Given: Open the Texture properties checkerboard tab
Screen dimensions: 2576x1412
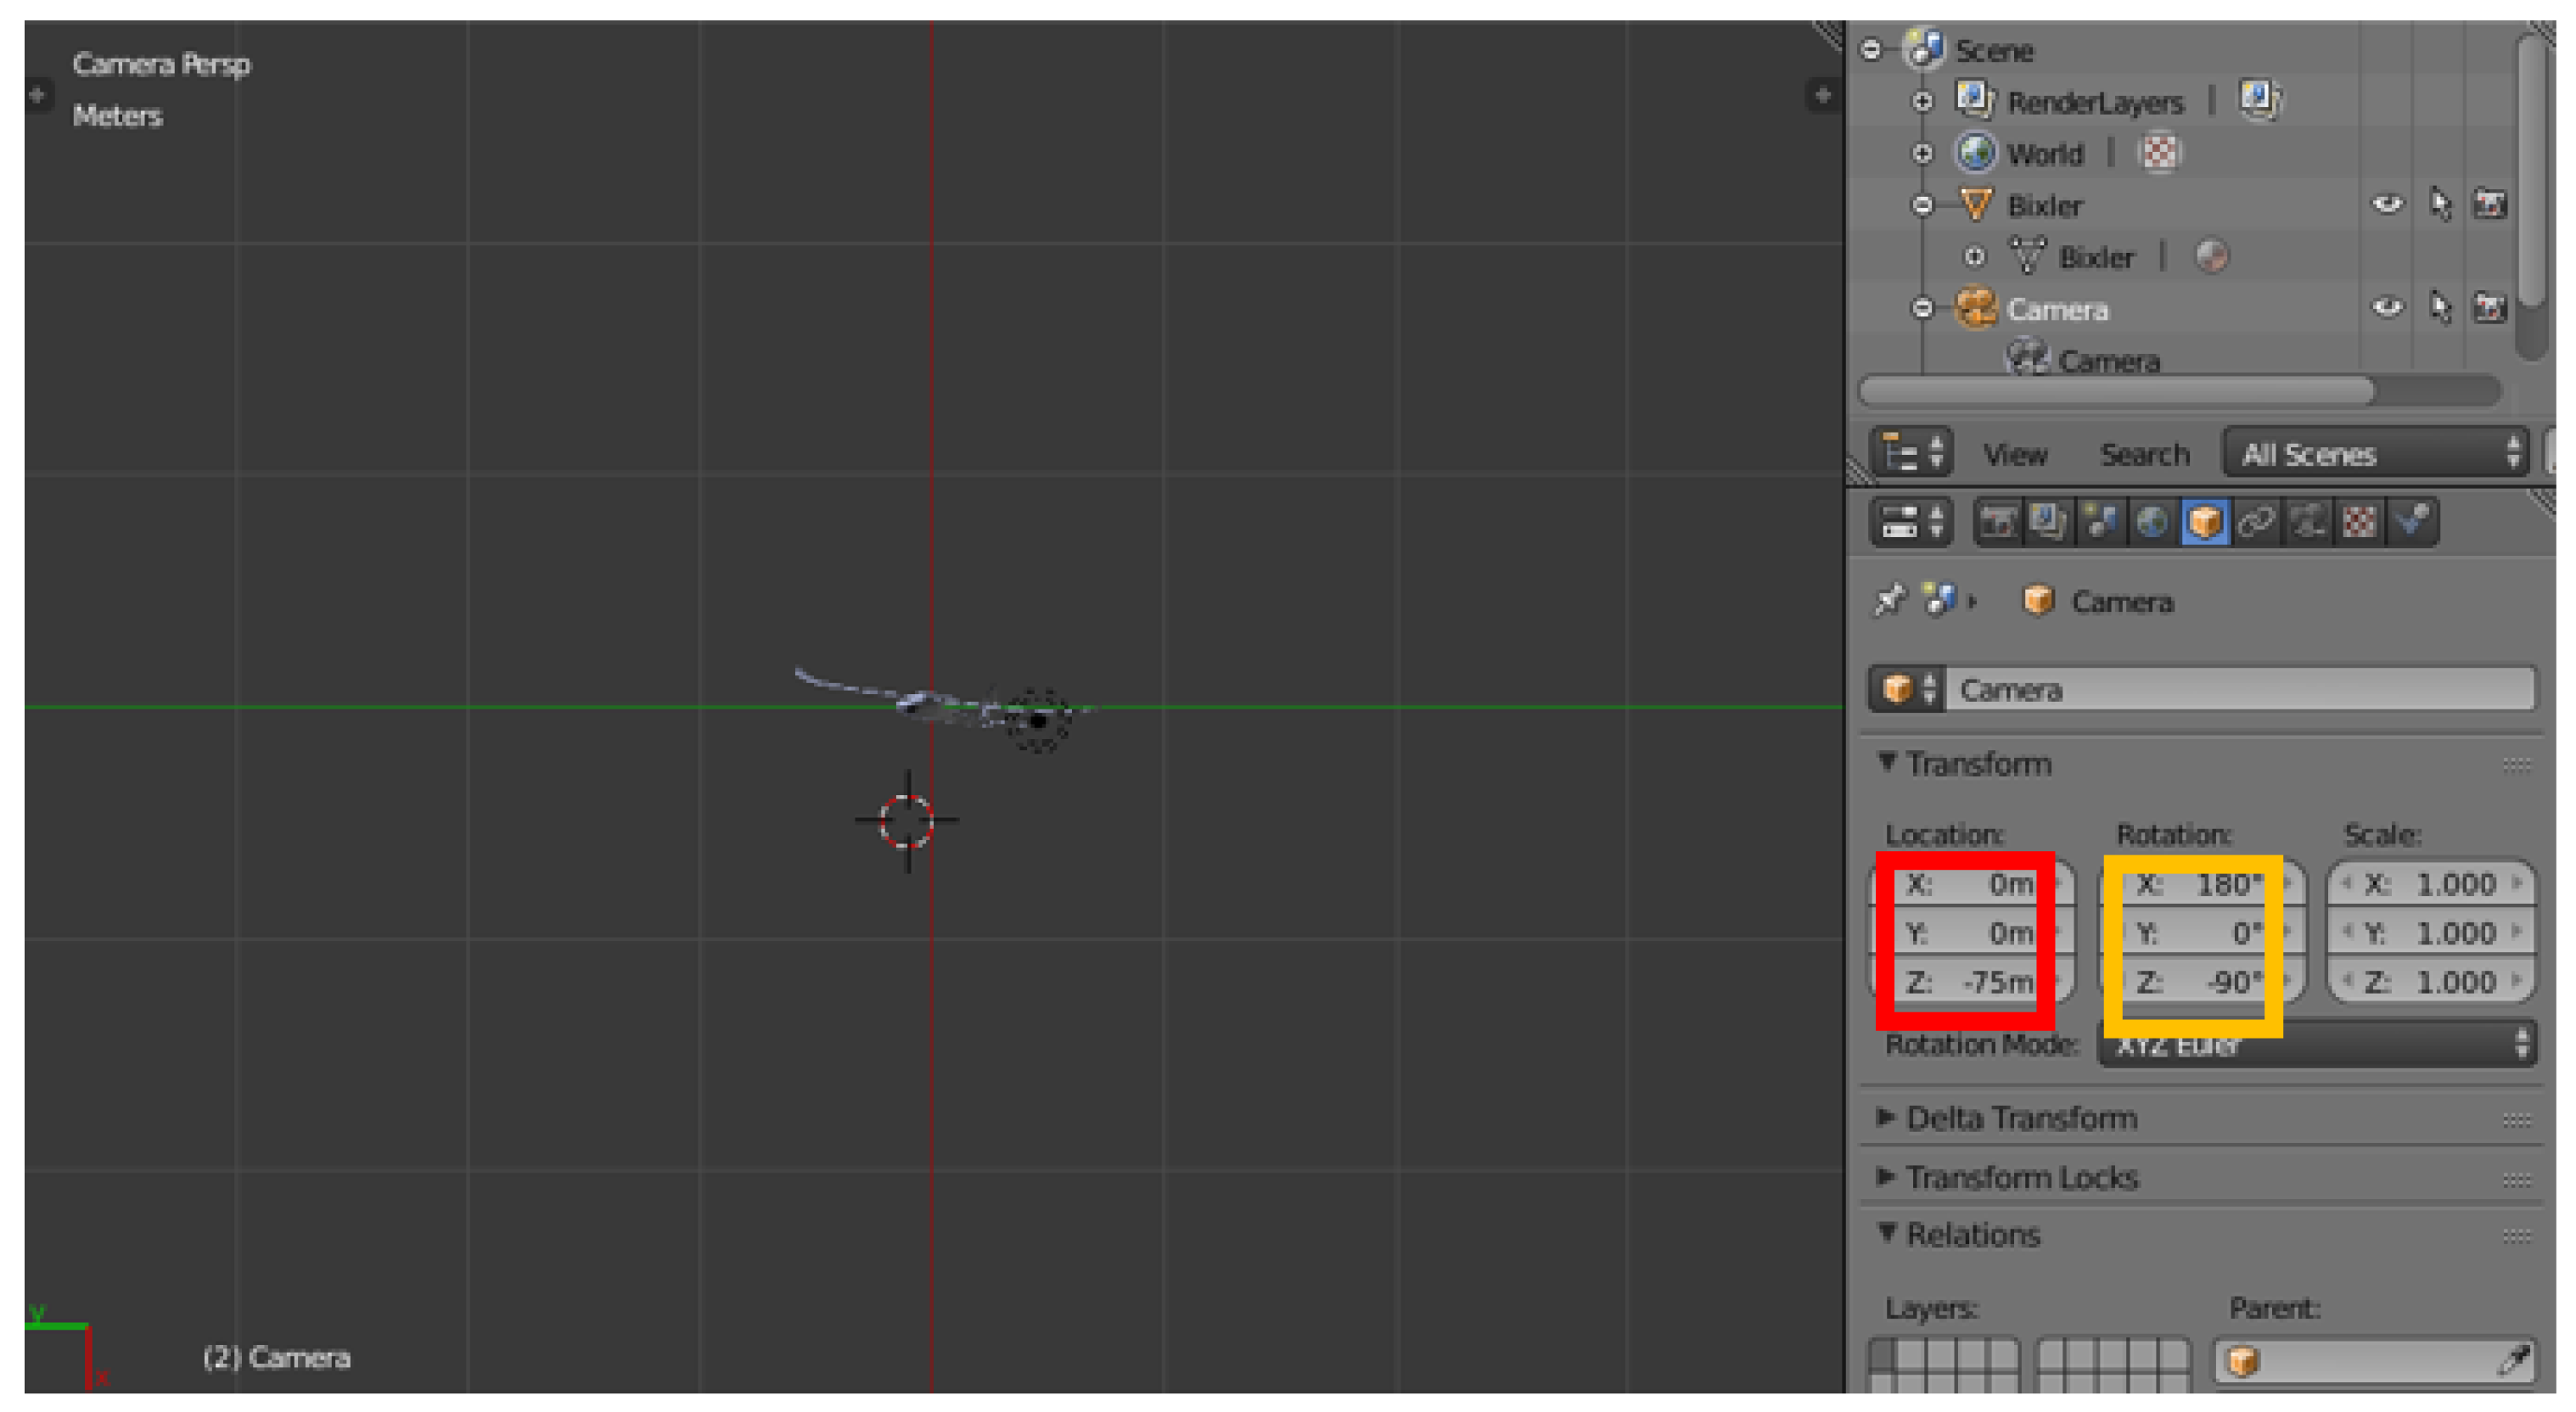Looking at the screenshot, I should pos(2360,522).
